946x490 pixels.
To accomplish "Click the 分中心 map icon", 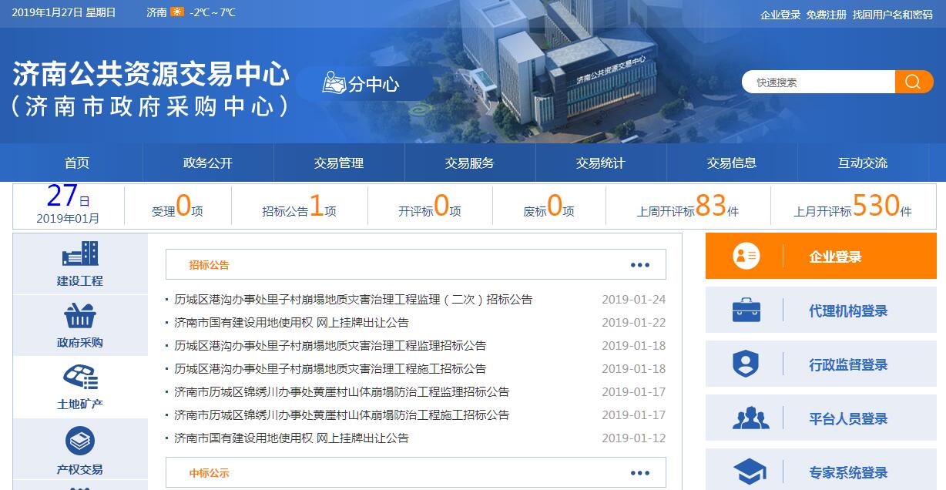I will 334,83.
